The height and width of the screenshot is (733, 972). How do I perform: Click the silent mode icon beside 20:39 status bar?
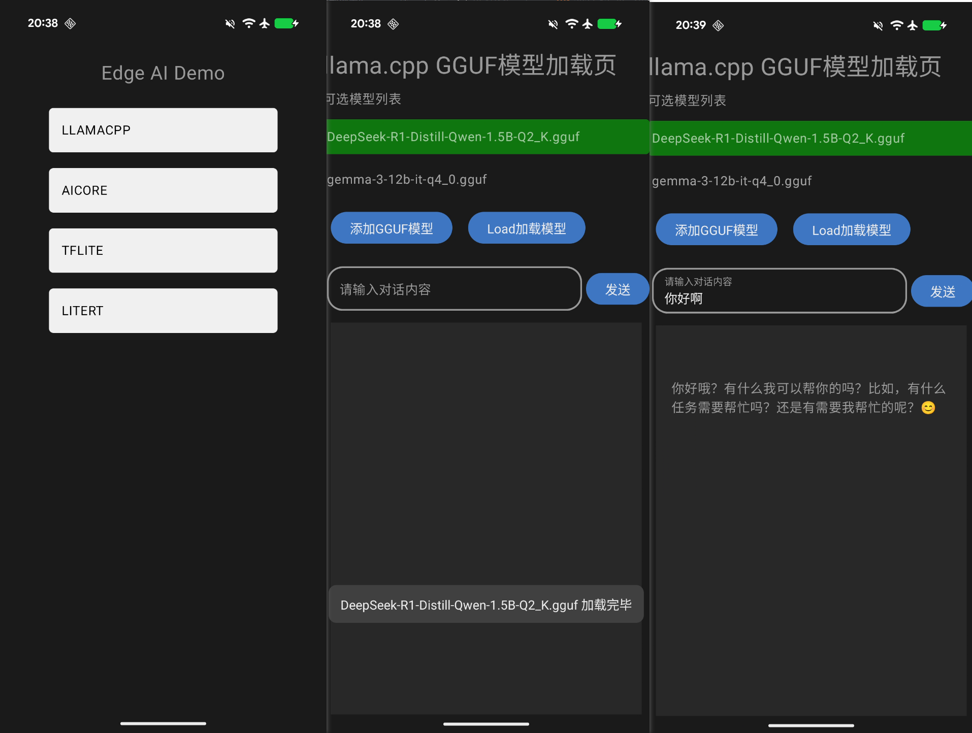pos(878,25)
